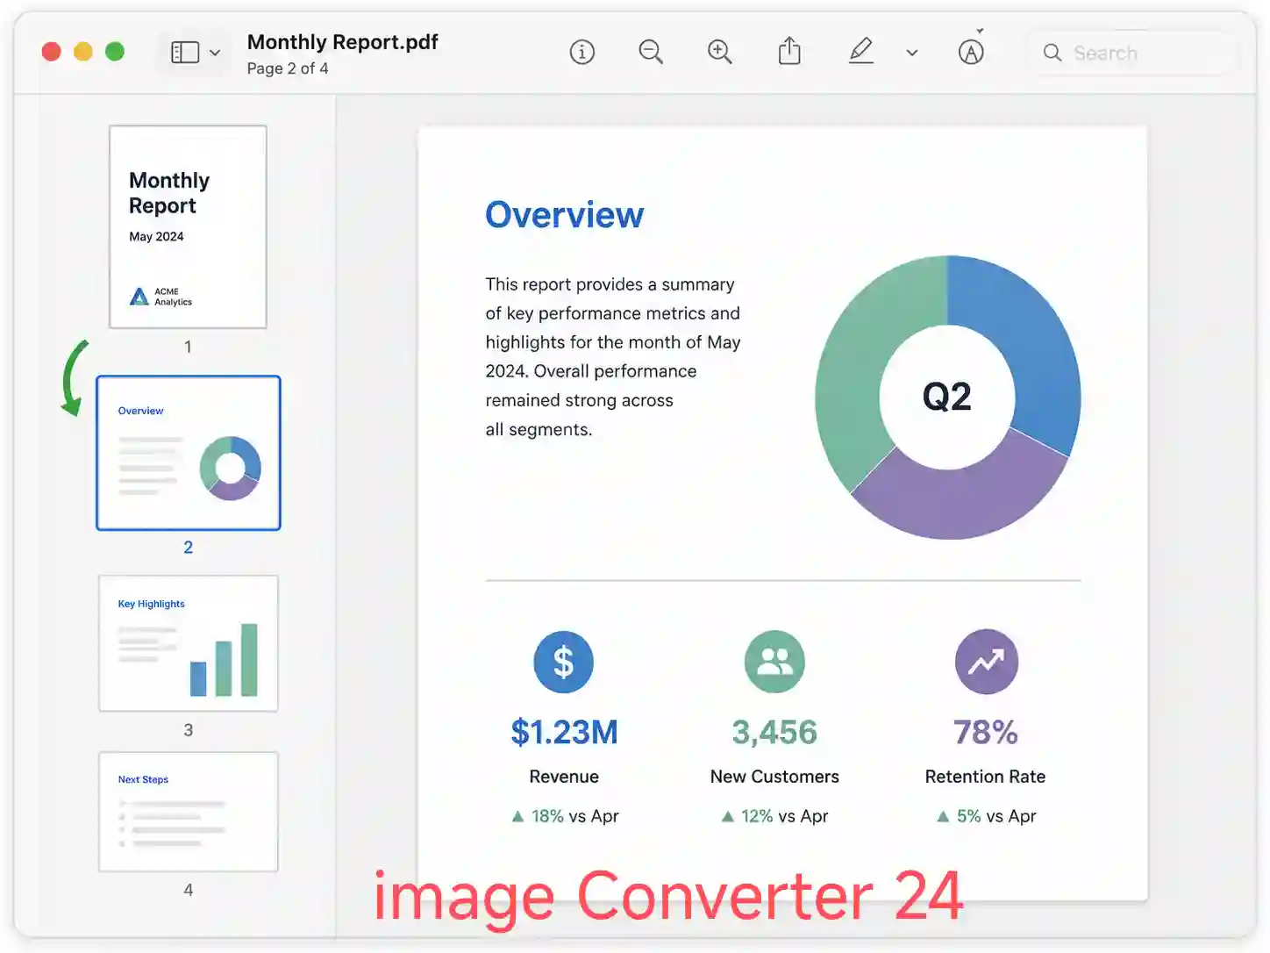Click the Zoom Out magnifier

click(x=651, y=52)
